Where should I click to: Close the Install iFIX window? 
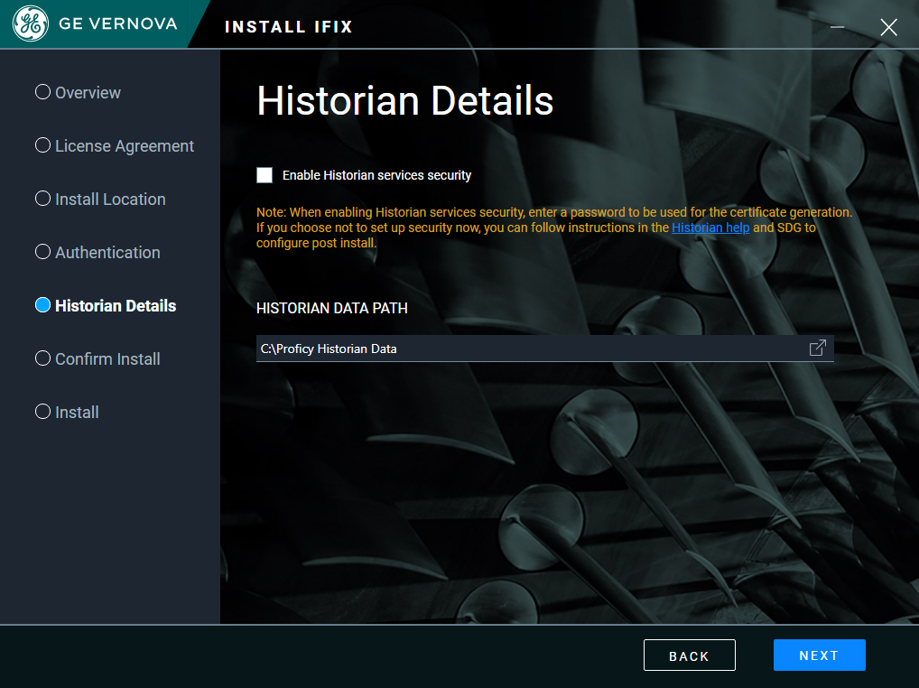tap(888, 27)
